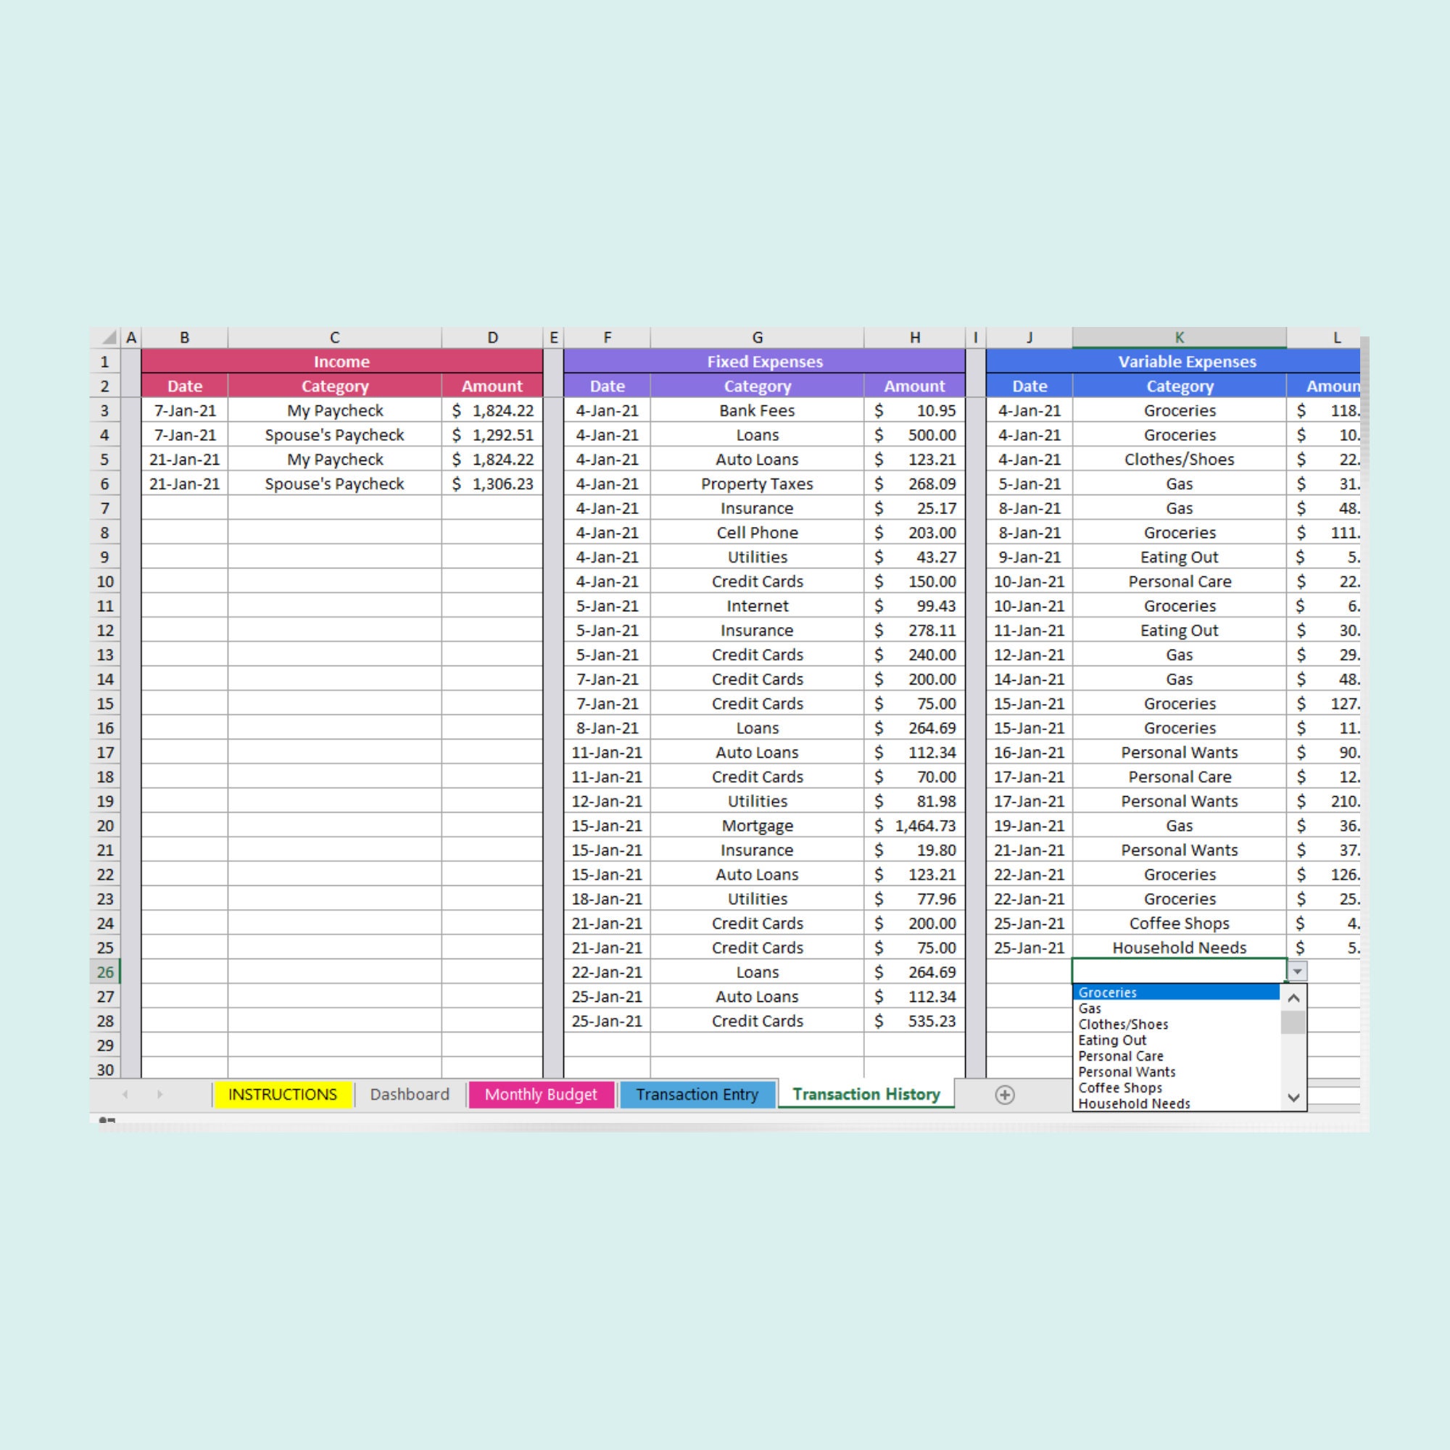Select Variable Expenses date 16-Jan-21

[x=1029, y=753]
